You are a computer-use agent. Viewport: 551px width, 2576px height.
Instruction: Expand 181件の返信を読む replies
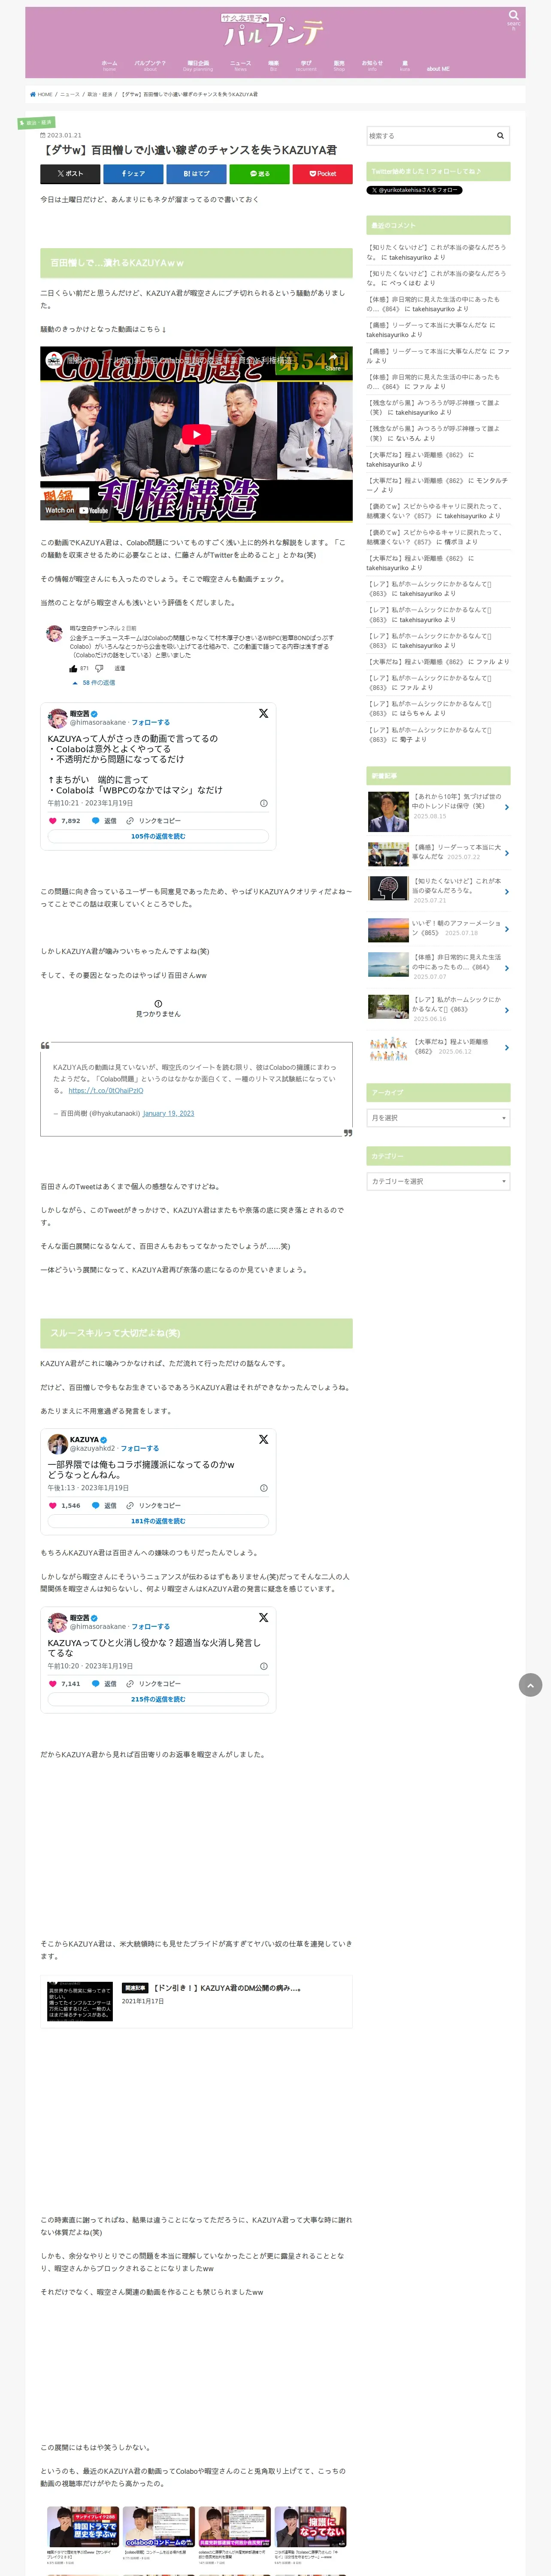coord(158,1521)
